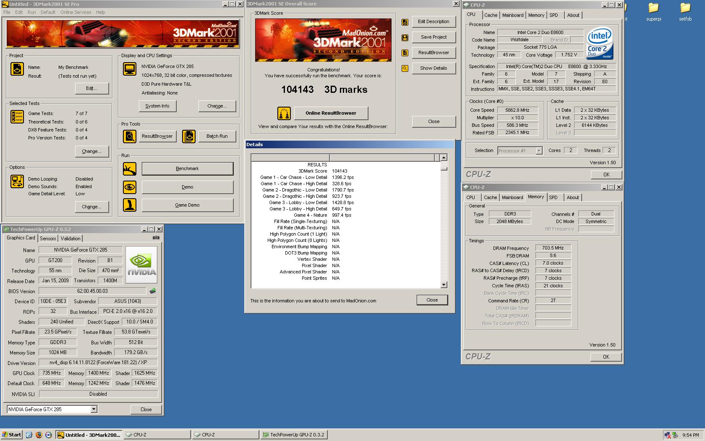
Task: Click the DRAM Frequency value field
Action: [x=553, y=248]
